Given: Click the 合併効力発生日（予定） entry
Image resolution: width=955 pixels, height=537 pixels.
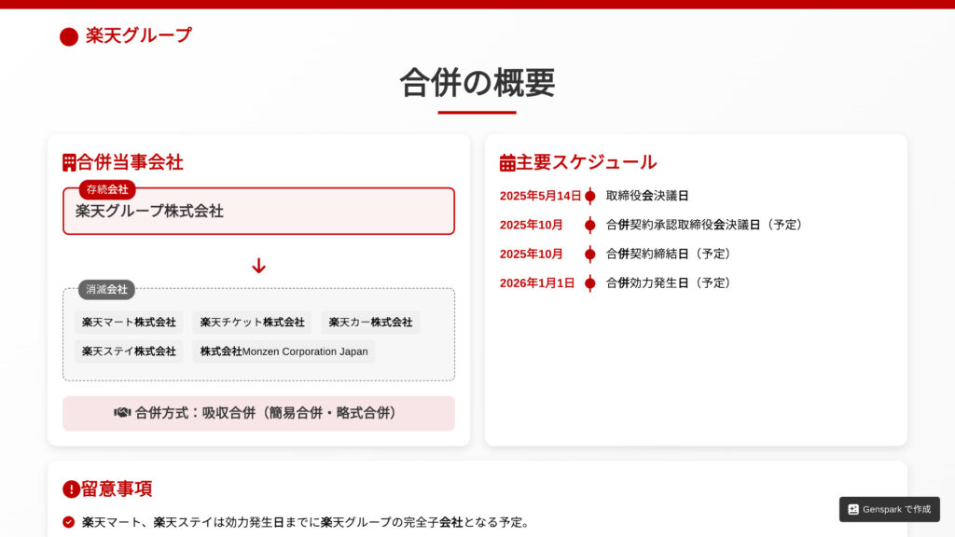Looking at the screenshot, I should (671, 283).
